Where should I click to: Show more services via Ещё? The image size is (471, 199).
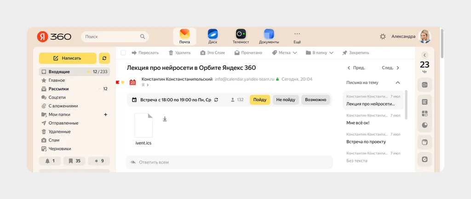[x=297, y=37]
